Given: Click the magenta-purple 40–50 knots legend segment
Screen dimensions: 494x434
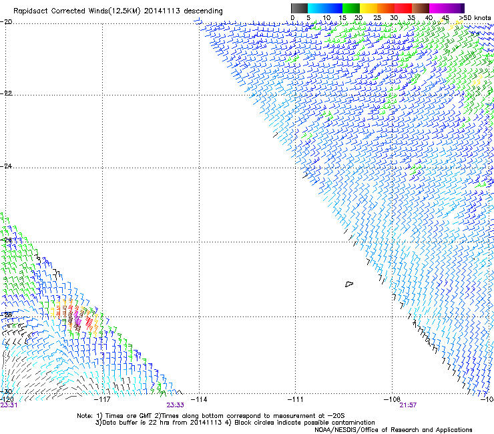Looking at the screenshot, I should pos(447,8).
